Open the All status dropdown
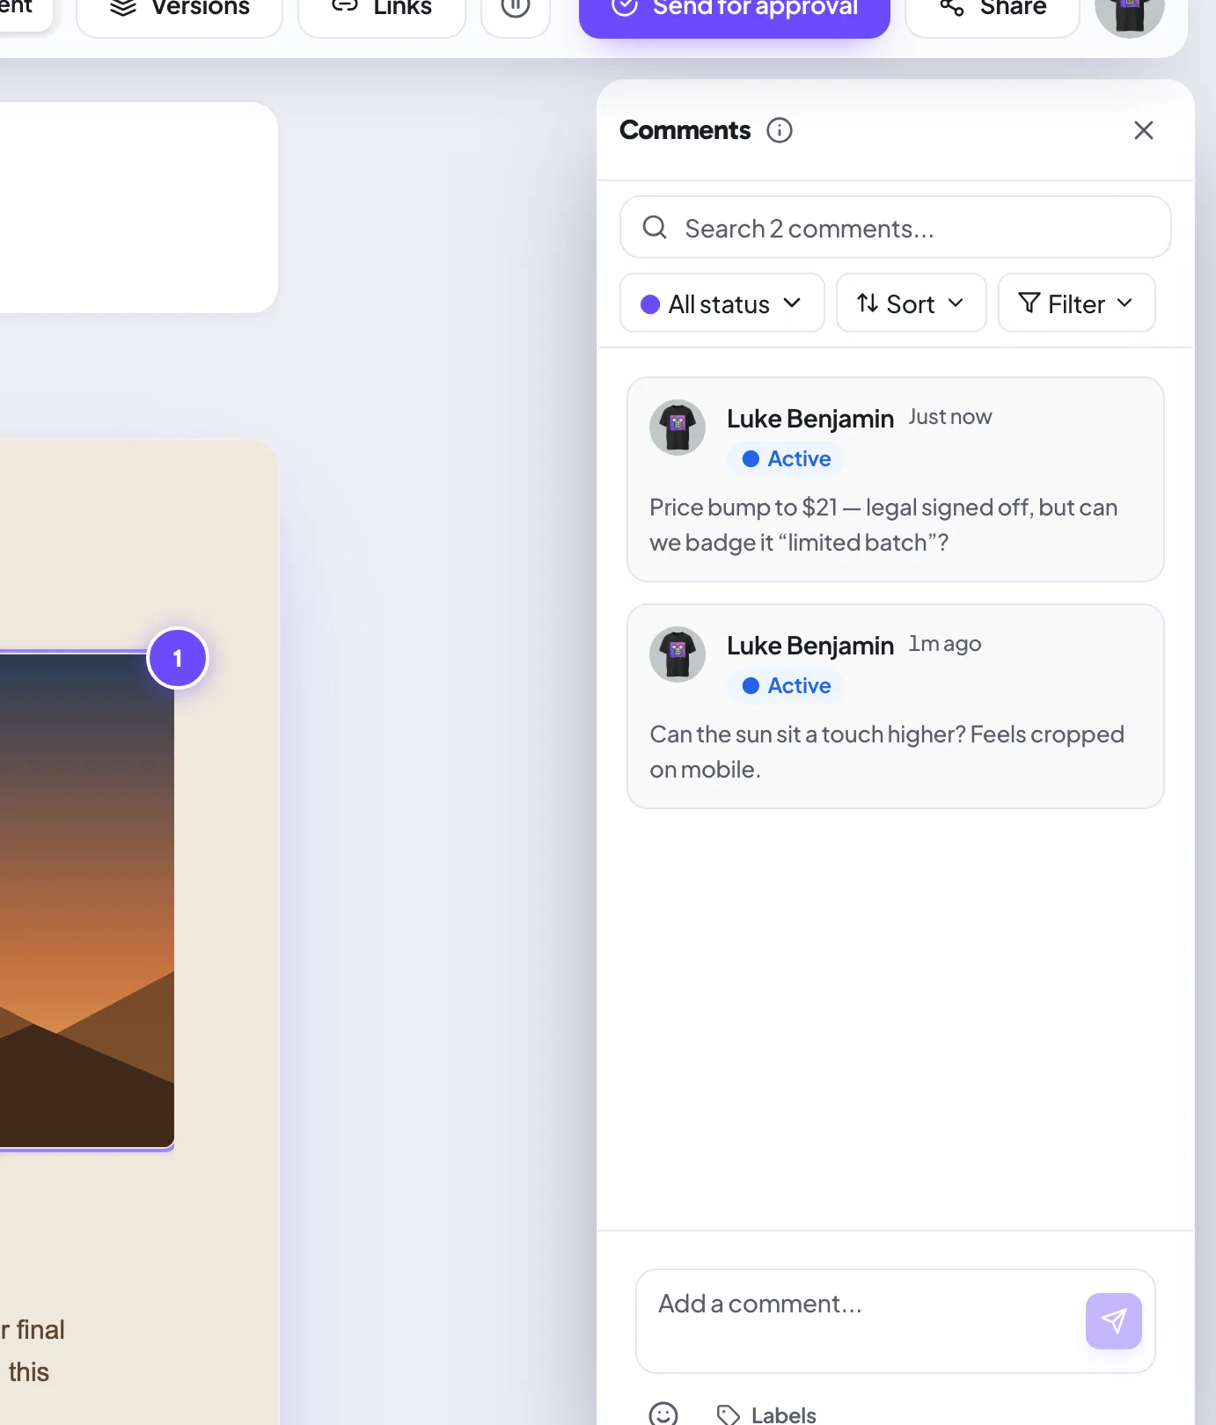The image size is (1216, 1425). click(722, 303)
